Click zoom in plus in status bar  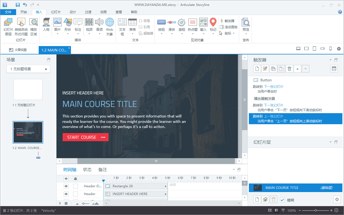(x=331, y=210)
